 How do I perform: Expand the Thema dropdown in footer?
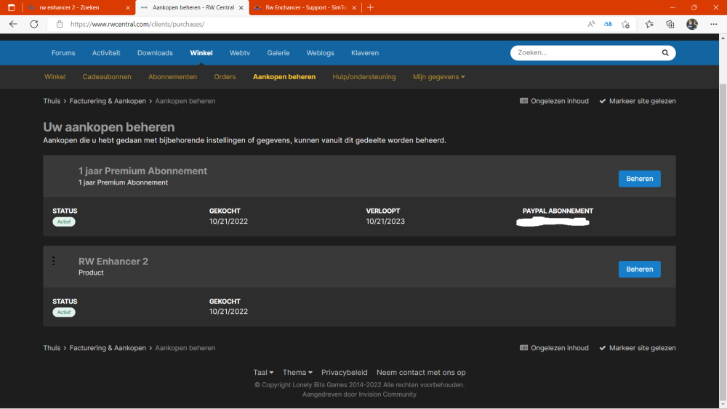coord(297,373)
